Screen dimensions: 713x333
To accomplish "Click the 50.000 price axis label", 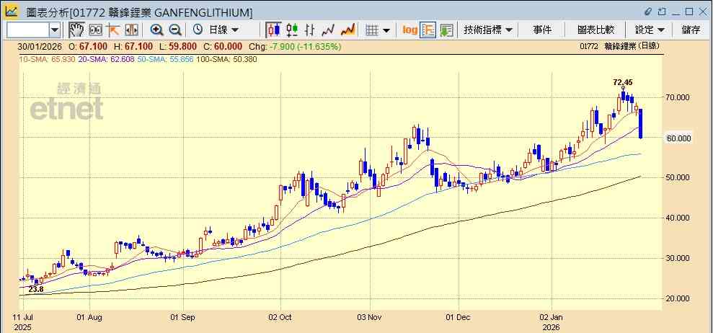I will tap(678, 177).
